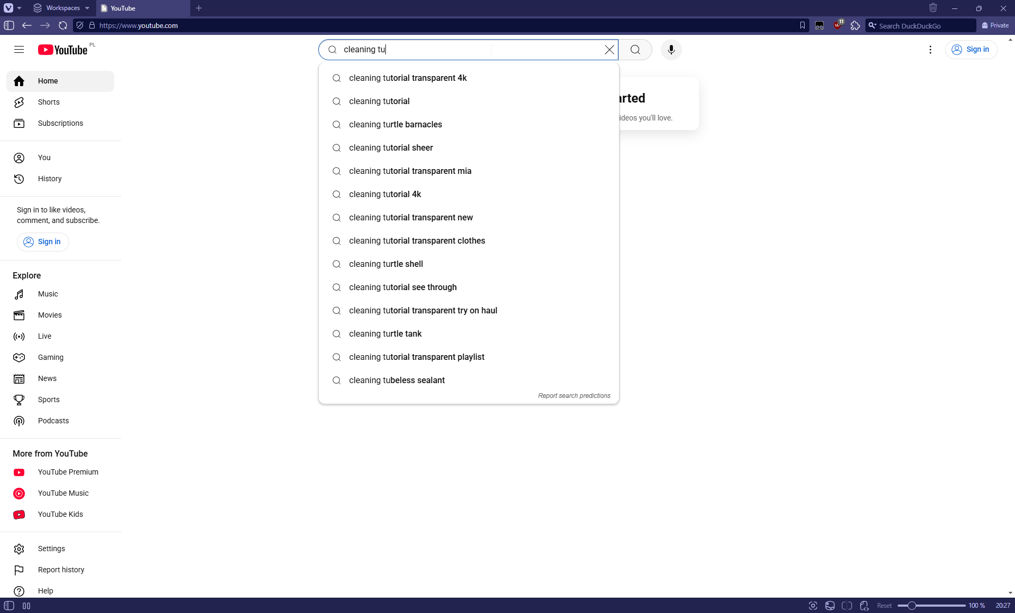The height and width of the screenshot is (613, 1015).
Task: Select the YouTube browser tab
Action: click(143, 8)
